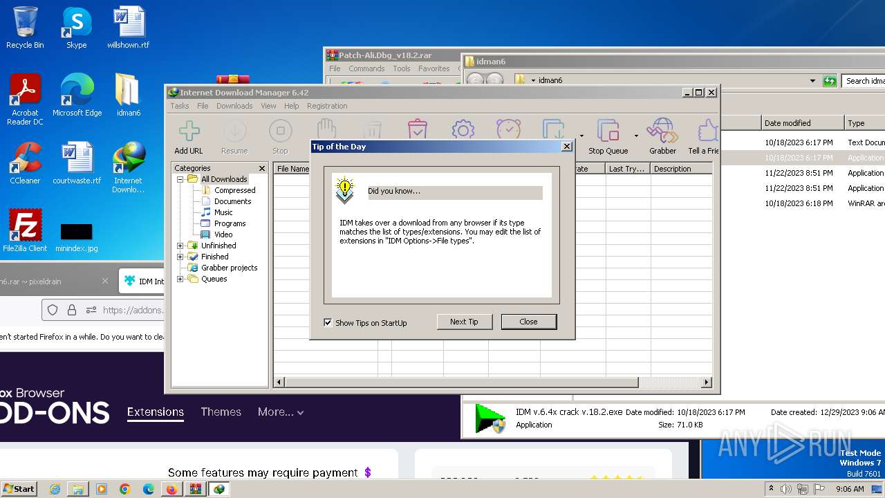Click Firefox icon in taskbar
This screenshot has width=885, height=498.
click(171, 489)
